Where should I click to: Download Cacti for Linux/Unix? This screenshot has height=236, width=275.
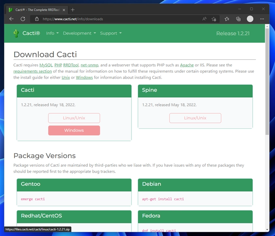pos(74,118)
